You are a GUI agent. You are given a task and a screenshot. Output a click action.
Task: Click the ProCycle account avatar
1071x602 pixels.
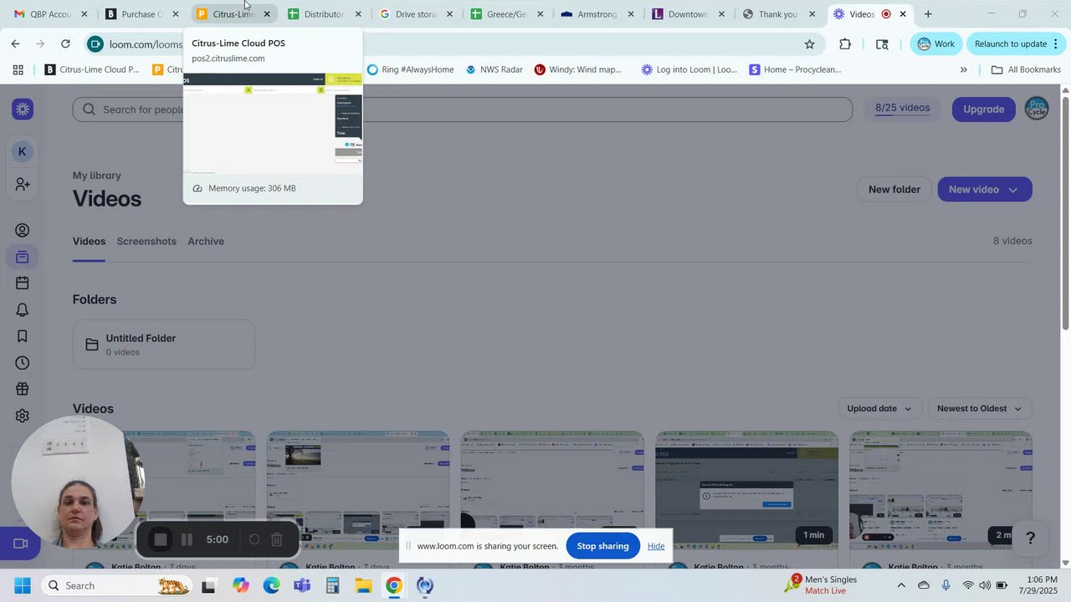(1037, 109)
